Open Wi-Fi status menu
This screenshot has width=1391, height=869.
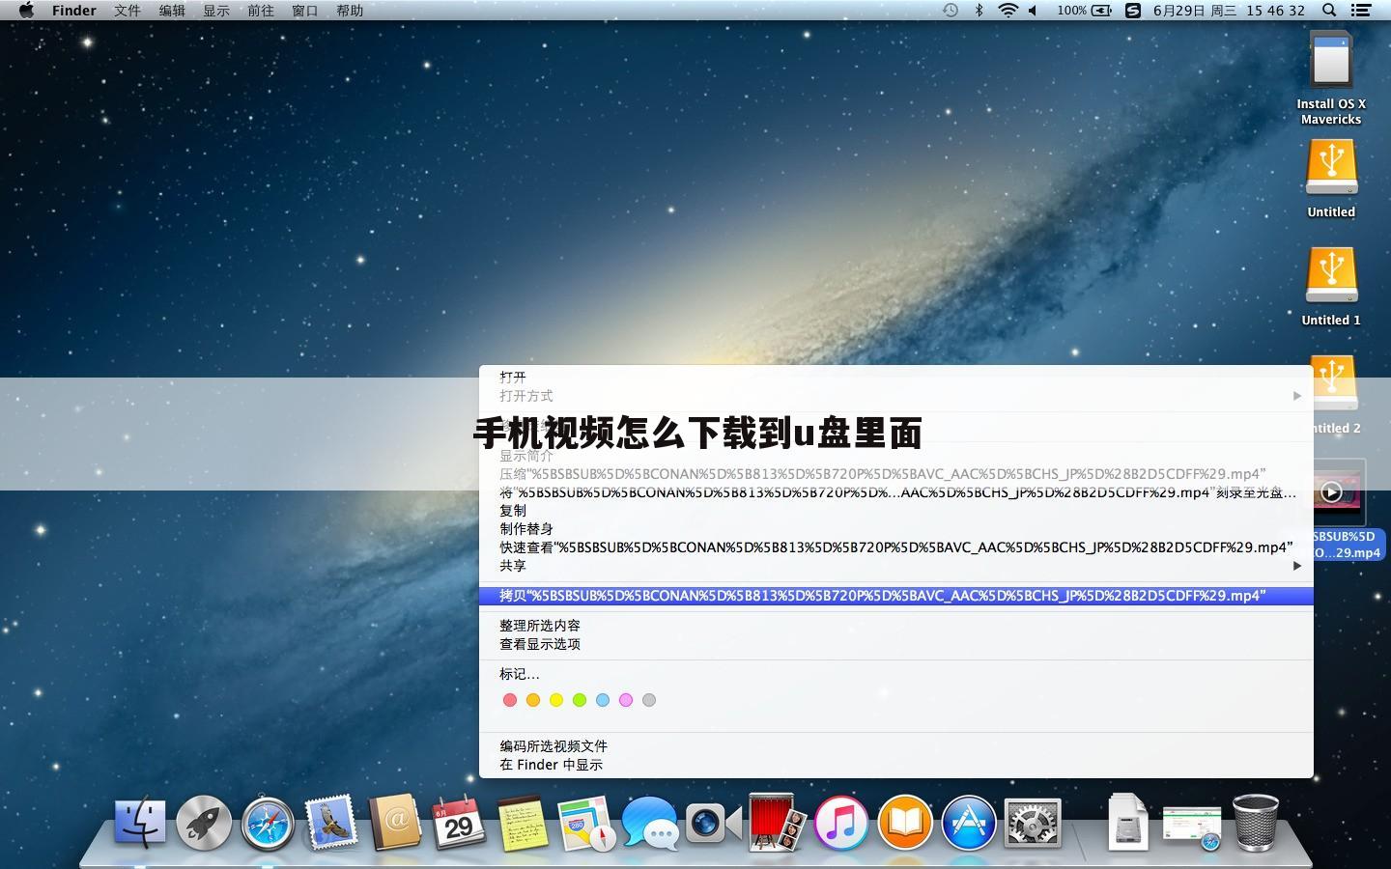click(1008, 11)
